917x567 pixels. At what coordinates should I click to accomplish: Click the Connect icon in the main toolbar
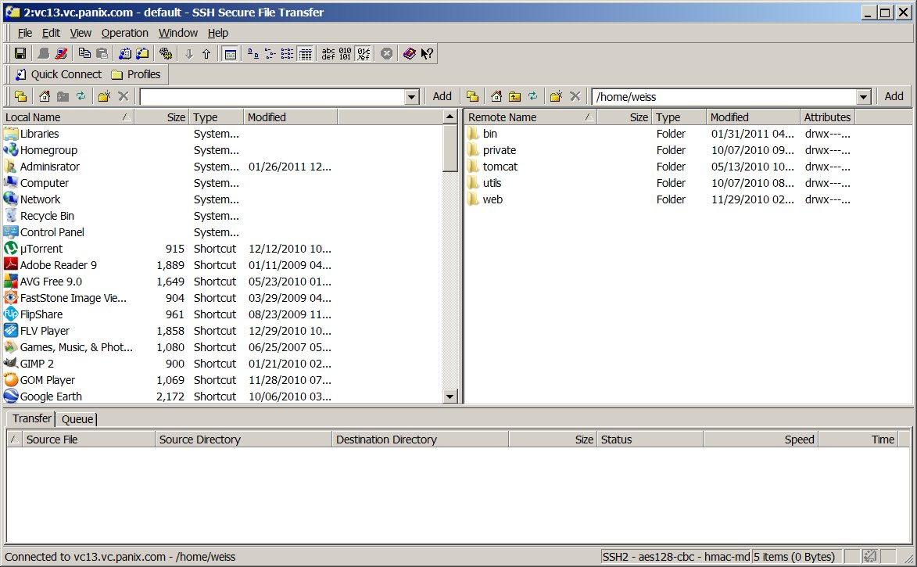43,54
